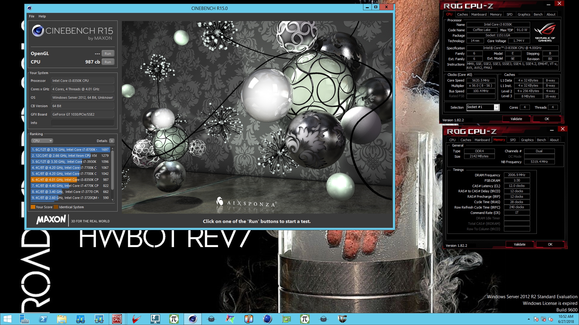The height and width of the screenshot is (325, 579).
Task: Open Graphics tab in upper CPU-Z
Action: (x=524, y=14)
